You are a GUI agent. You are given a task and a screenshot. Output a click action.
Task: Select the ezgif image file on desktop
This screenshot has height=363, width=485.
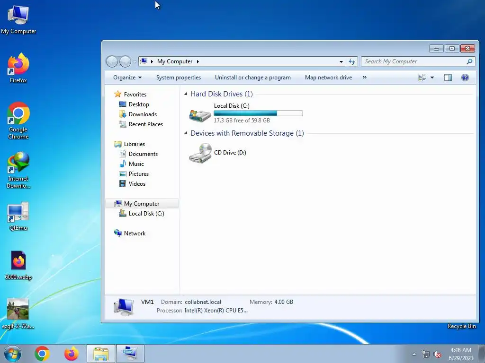tap(18, 313)
